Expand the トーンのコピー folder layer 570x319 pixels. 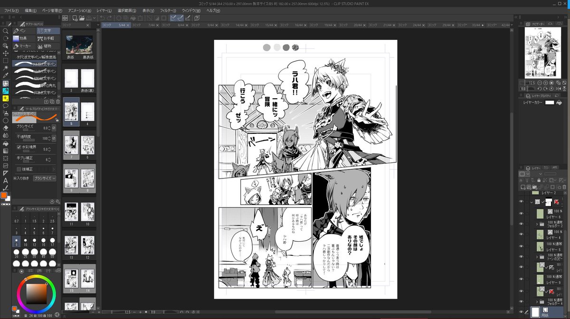click(x=537, y=257)
